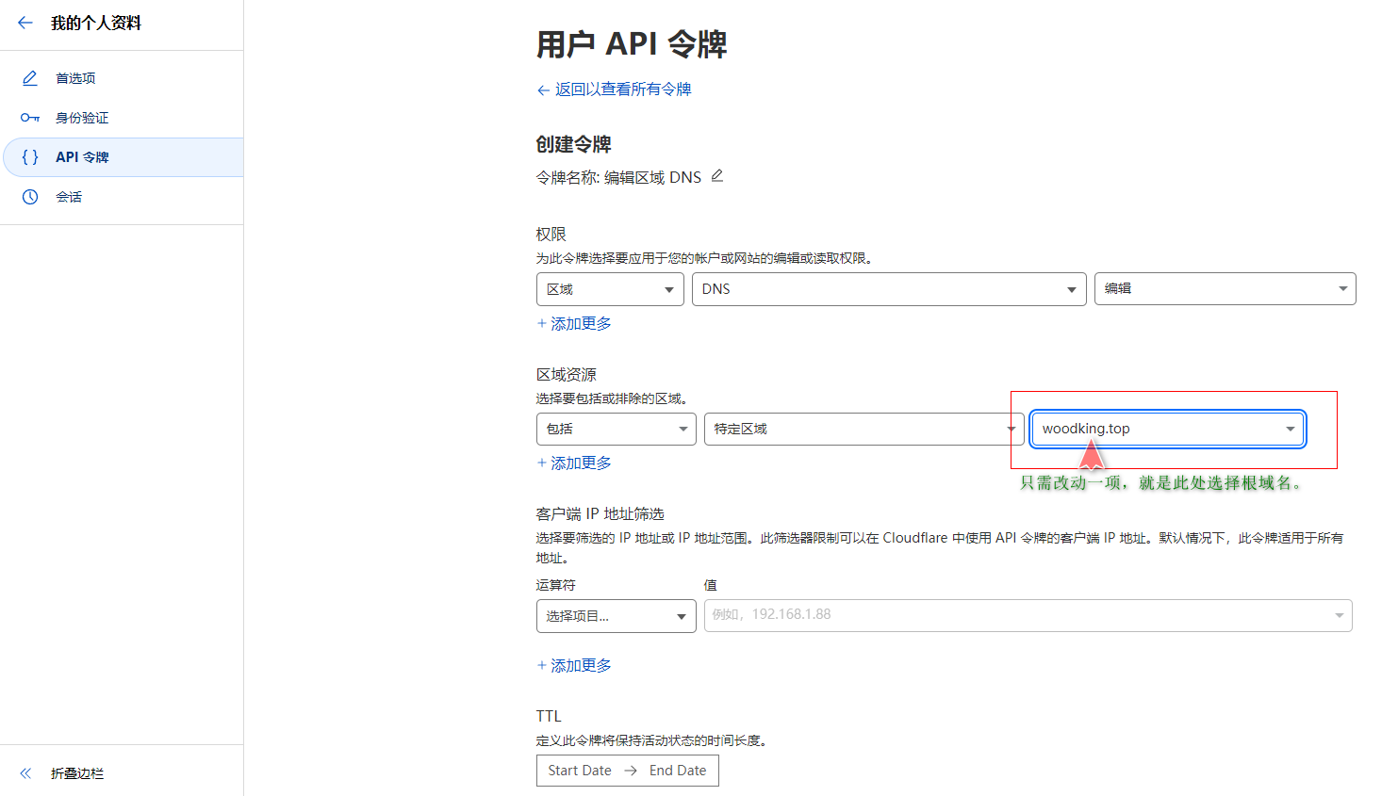1398x796 pixels.
Task: Open the 区域 permission type dropdown
Action: pos(610,289)
